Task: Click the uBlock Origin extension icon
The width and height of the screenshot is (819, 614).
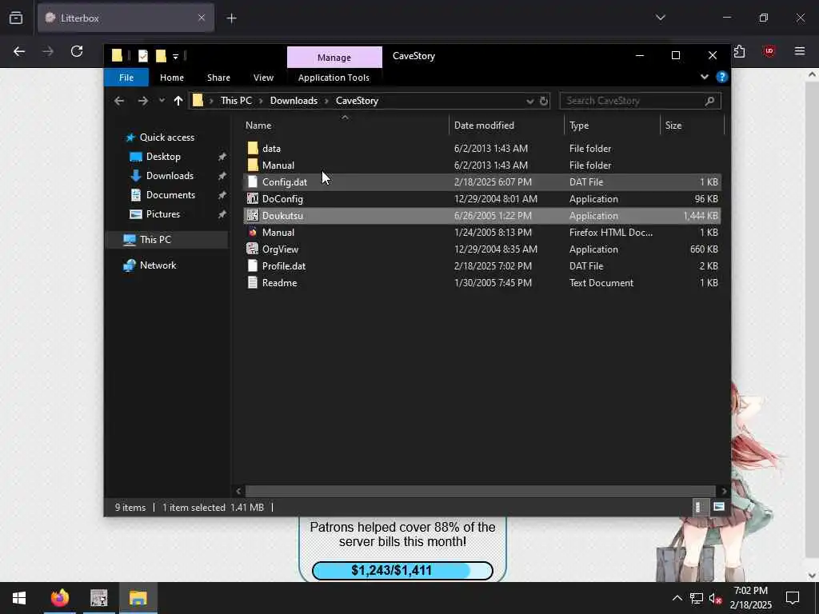Action: (769, 51)
